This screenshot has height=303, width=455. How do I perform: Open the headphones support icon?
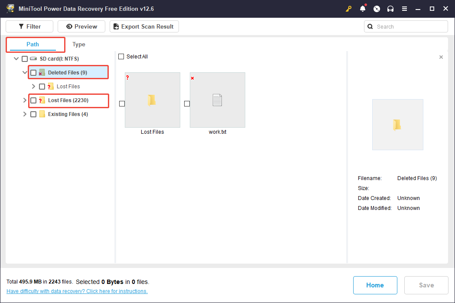[x=390, y=9]
